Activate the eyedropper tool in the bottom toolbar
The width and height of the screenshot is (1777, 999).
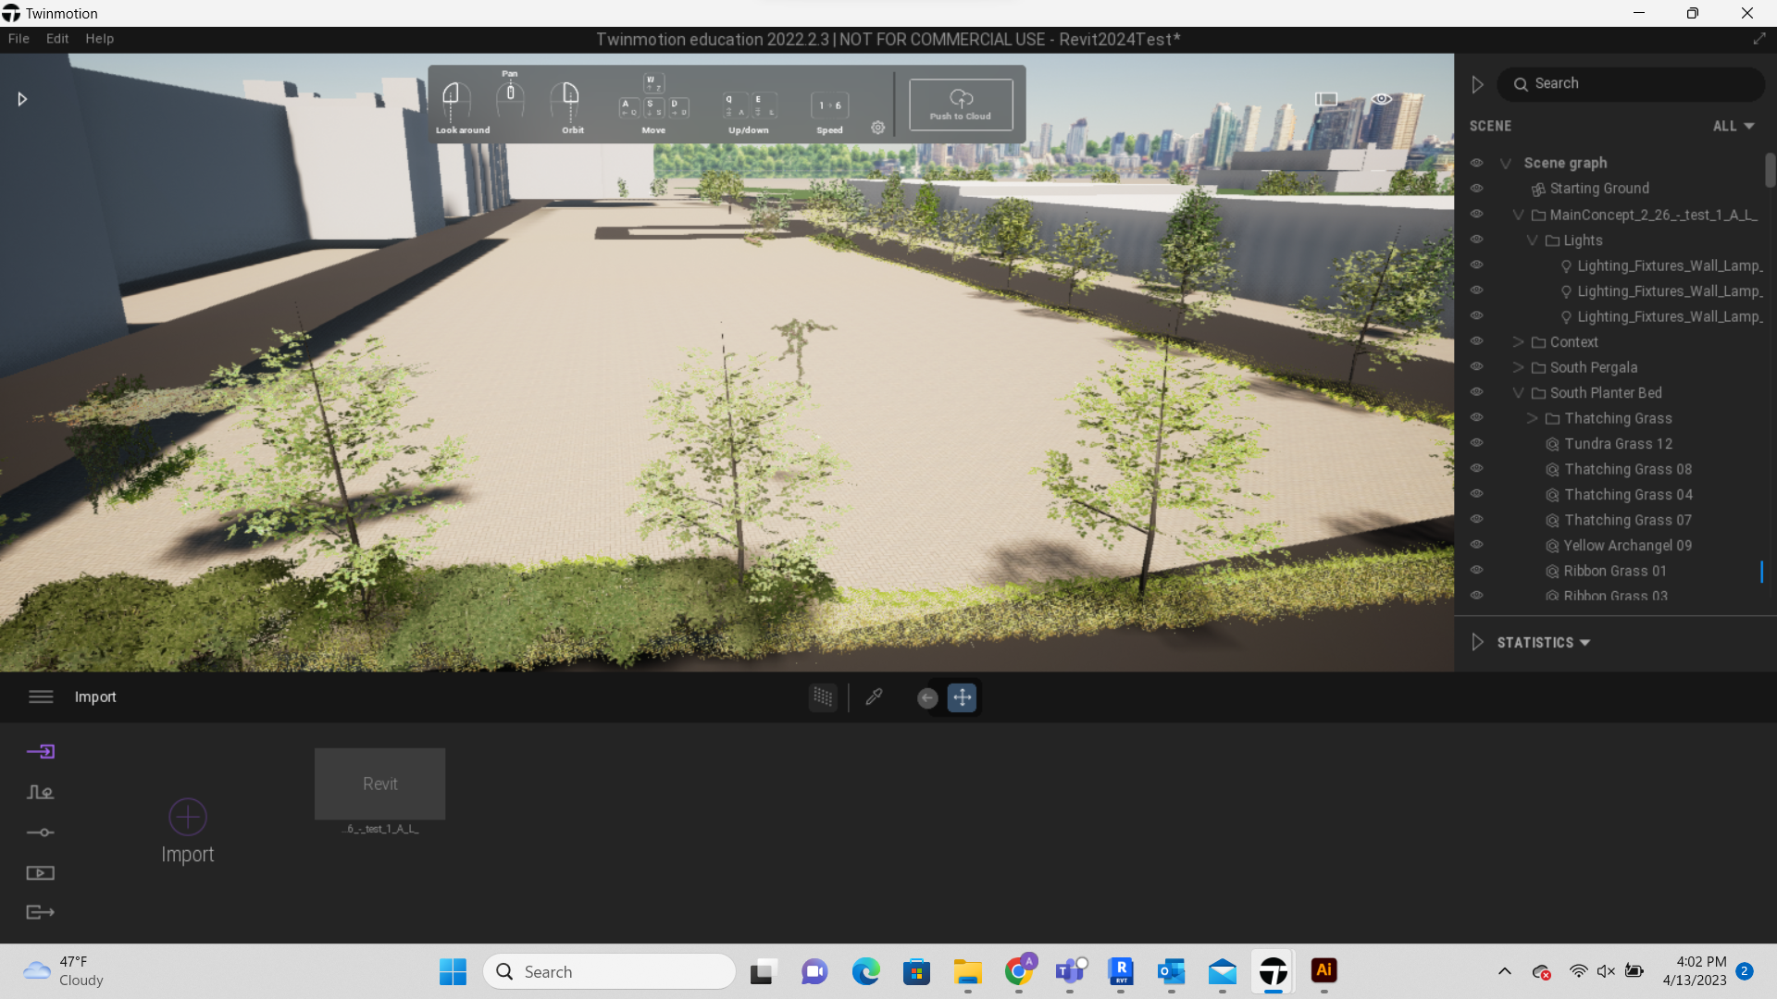coord(874,697)
